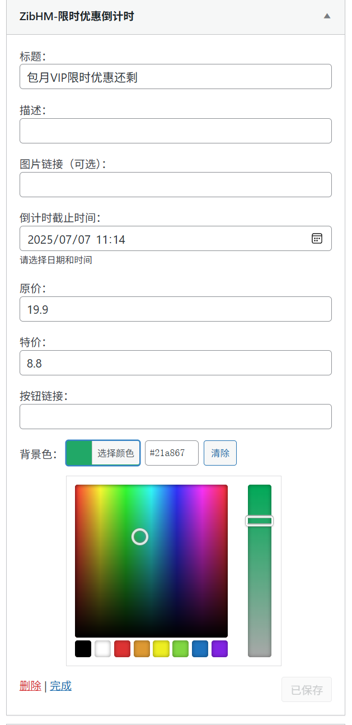Click the empty 描述 description field
352x725 pixels.
(175, 131)
